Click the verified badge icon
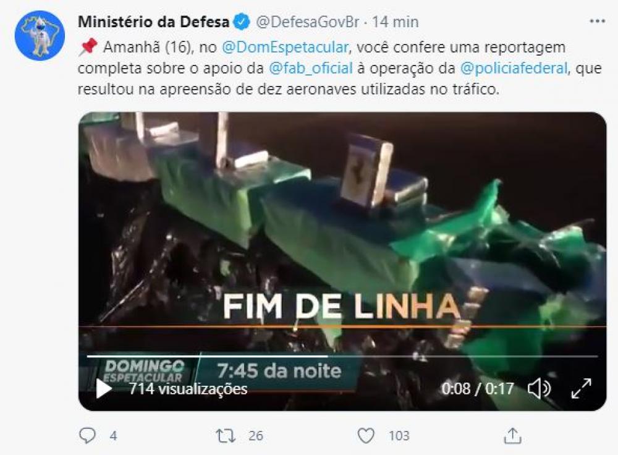Viewport: 618px width, 455px height. pos(242,21)
